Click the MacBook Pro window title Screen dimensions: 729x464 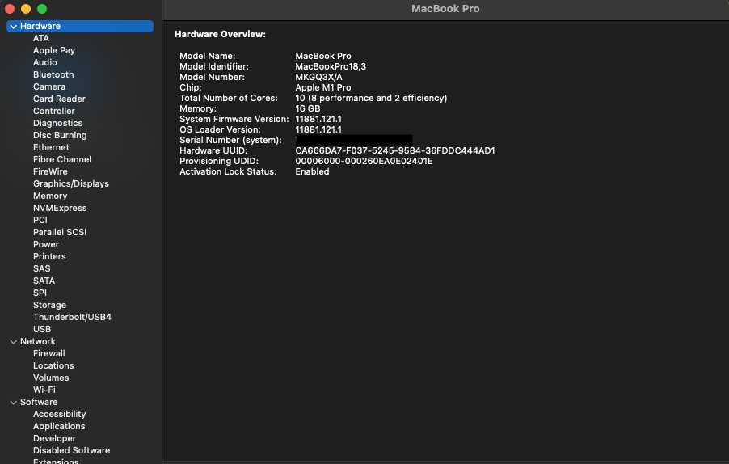pyautogui.click(x=445, y=9)
